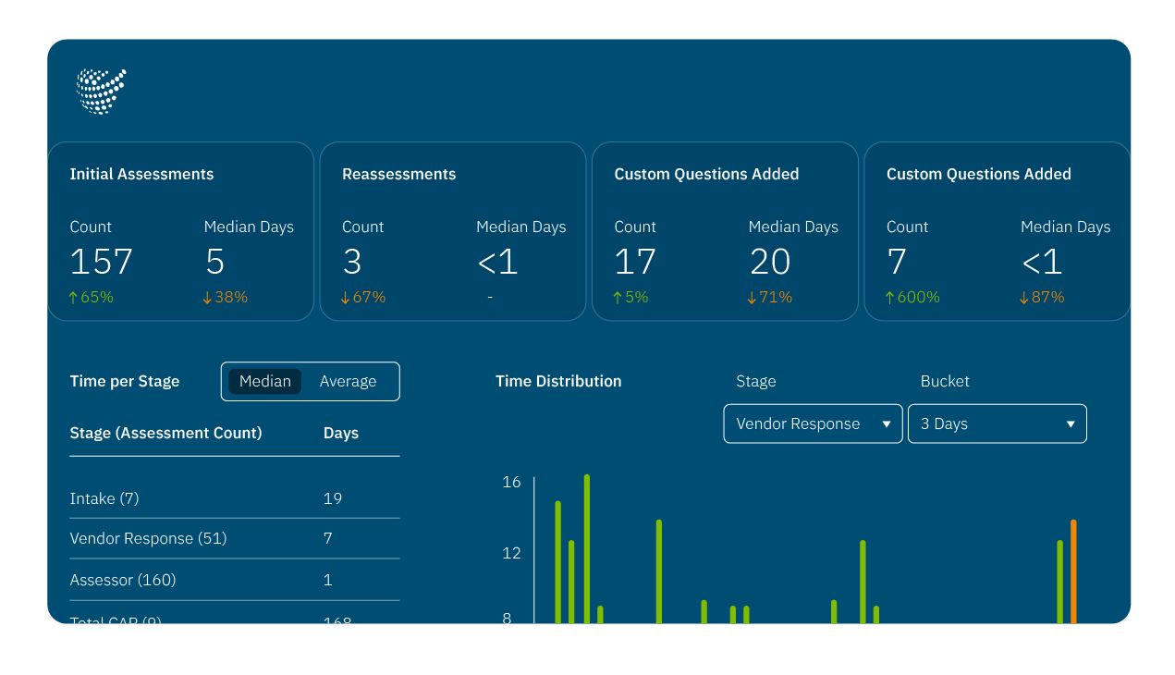
Task: Switch to Average time per stage
Action: coord(348,381)
